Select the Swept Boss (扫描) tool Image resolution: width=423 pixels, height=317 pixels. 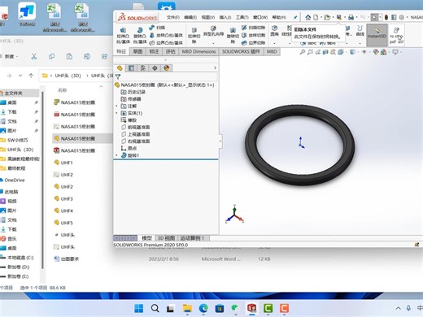pyautogui.click(x=157, y=28)
